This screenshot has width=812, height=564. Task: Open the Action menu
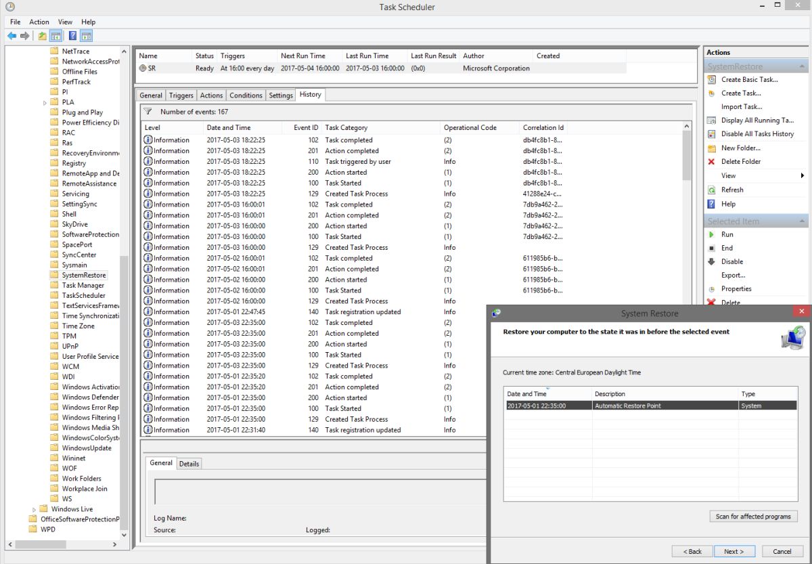tap(39, 22)
